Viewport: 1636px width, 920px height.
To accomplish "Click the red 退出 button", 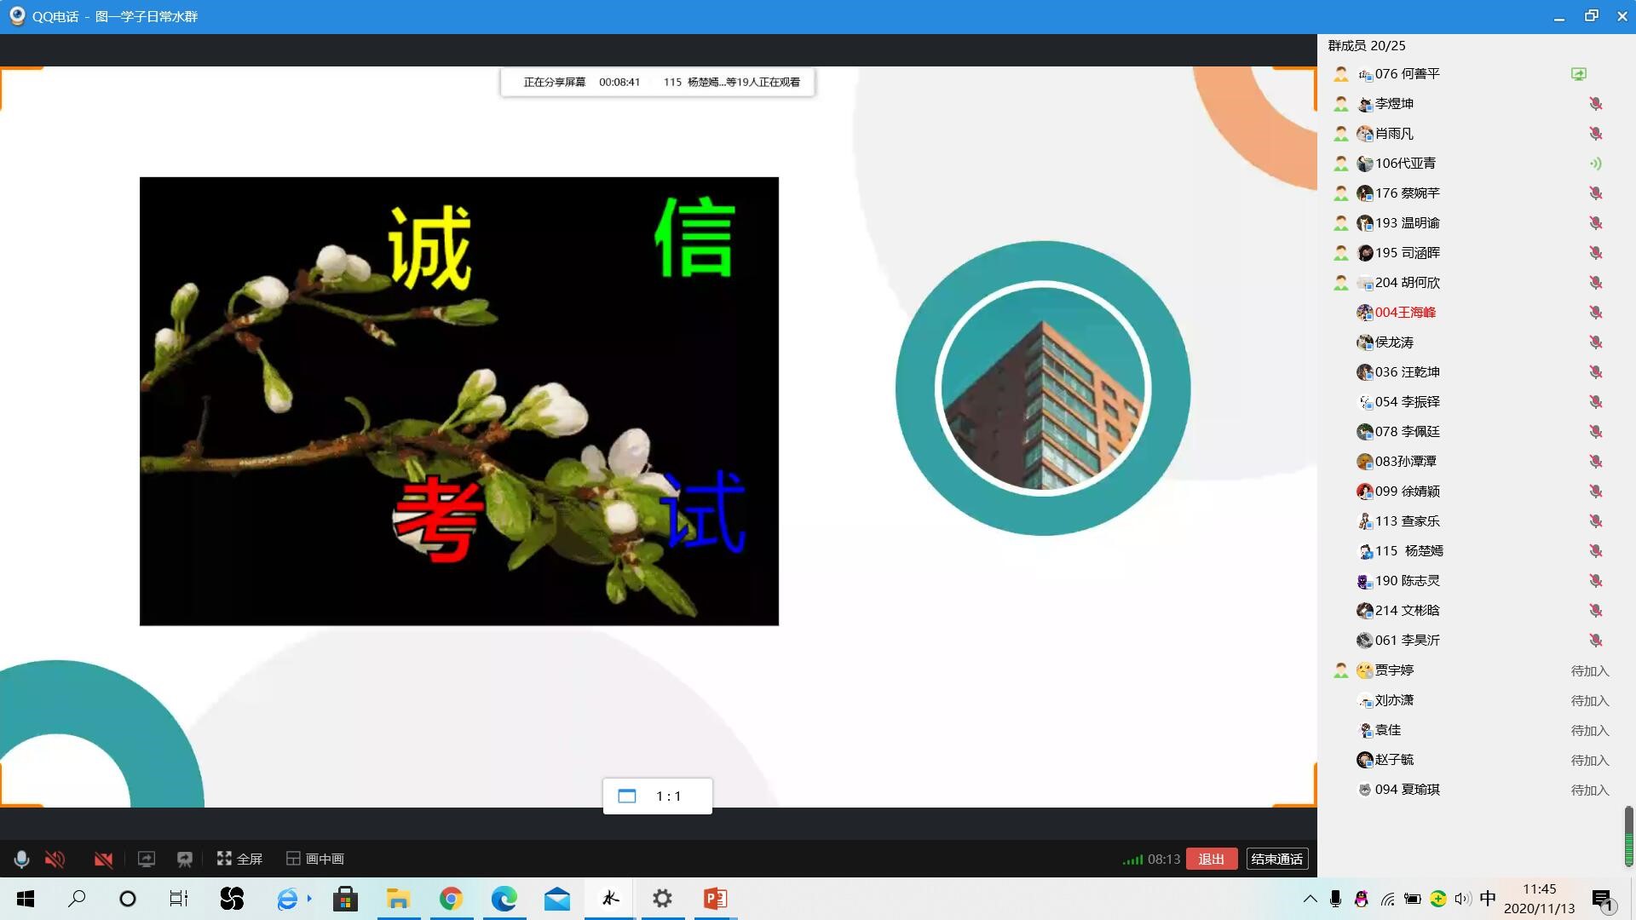I will click(1211, 859).
